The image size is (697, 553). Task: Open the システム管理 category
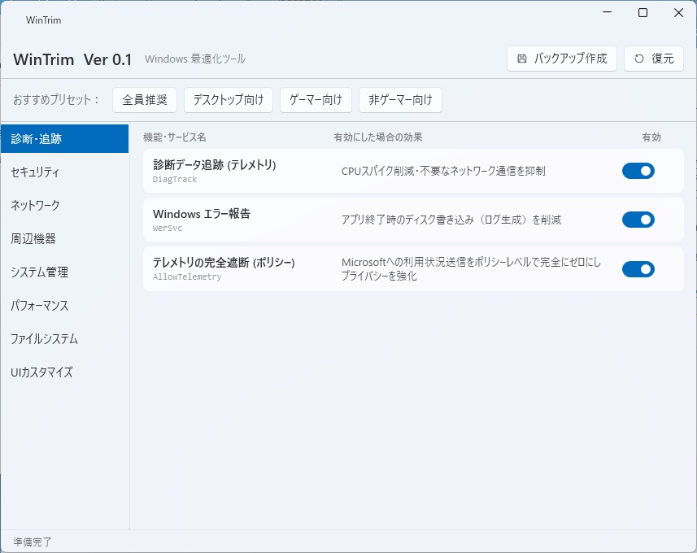click(64, 272)
